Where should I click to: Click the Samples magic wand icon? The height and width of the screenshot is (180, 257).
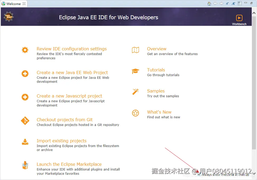135,92
